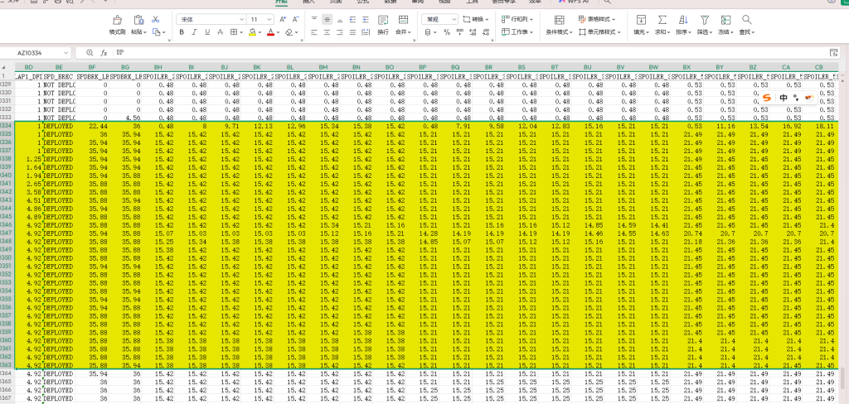Apply thousands separator style

tap(459, 32)
